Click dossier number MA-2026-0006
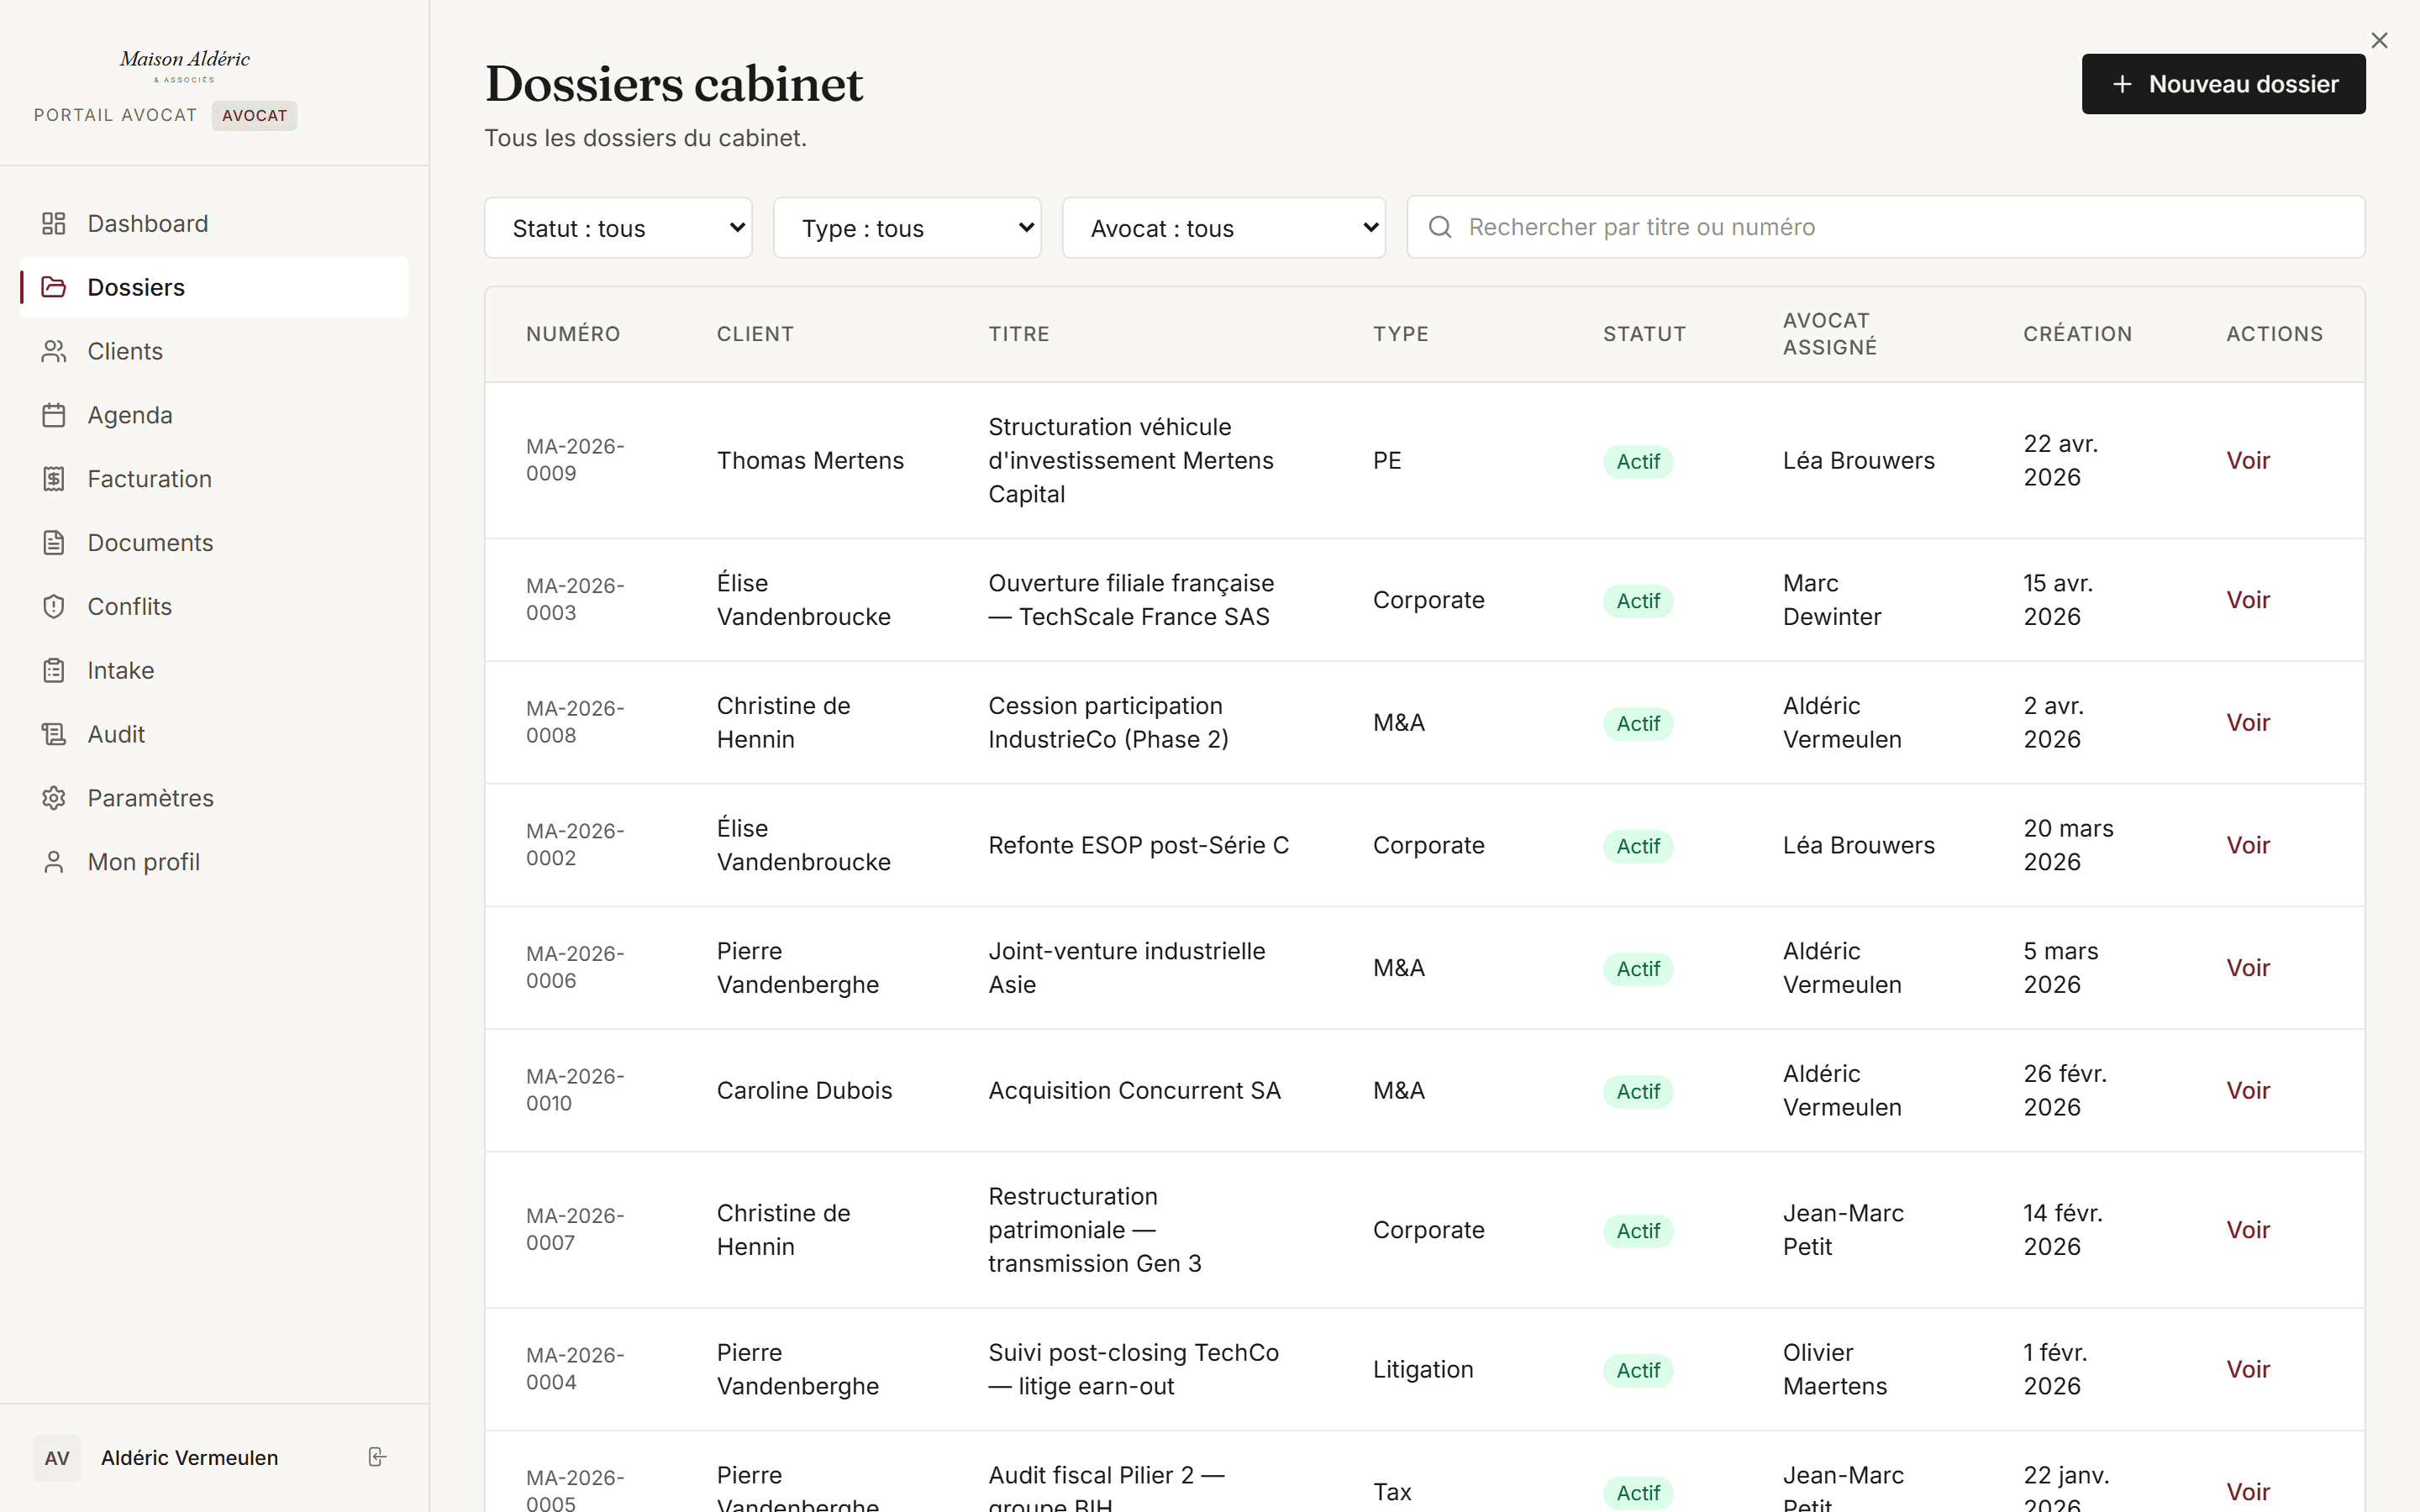The height and width of the screenshot is (1512, 2420). pyautogui.click(x=575, y=968)
